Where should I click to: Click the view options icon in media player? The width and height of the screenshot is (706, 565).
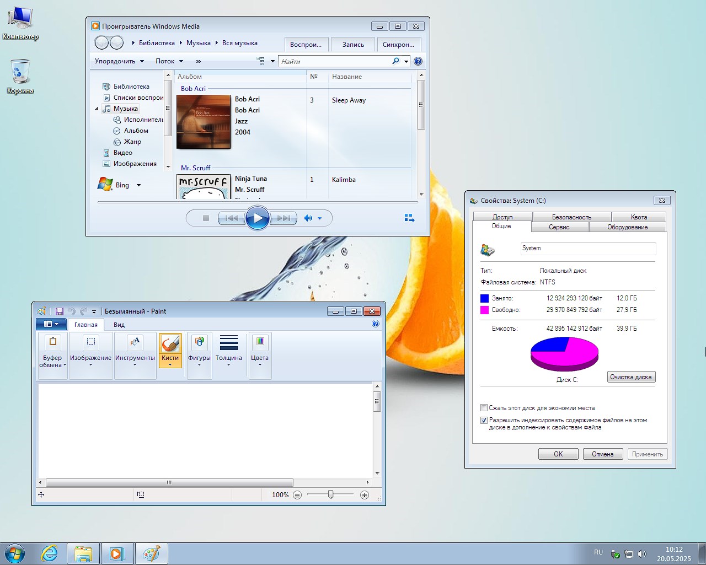(x=261, y=61)
